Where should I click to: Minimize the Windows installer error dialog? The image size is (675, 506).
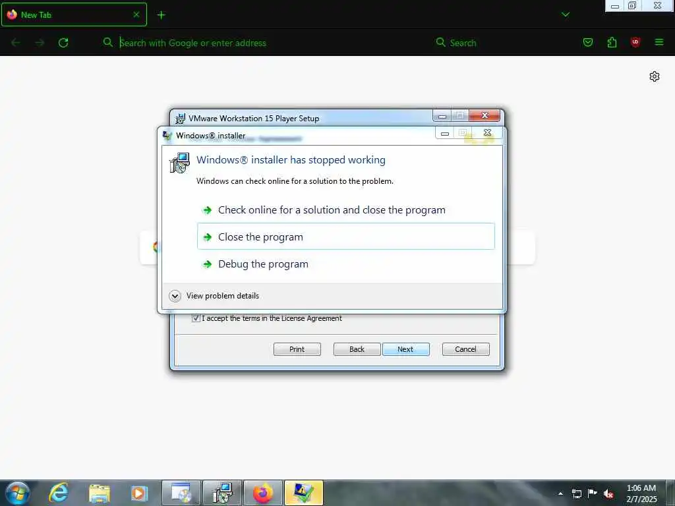(x=445, y=132)
